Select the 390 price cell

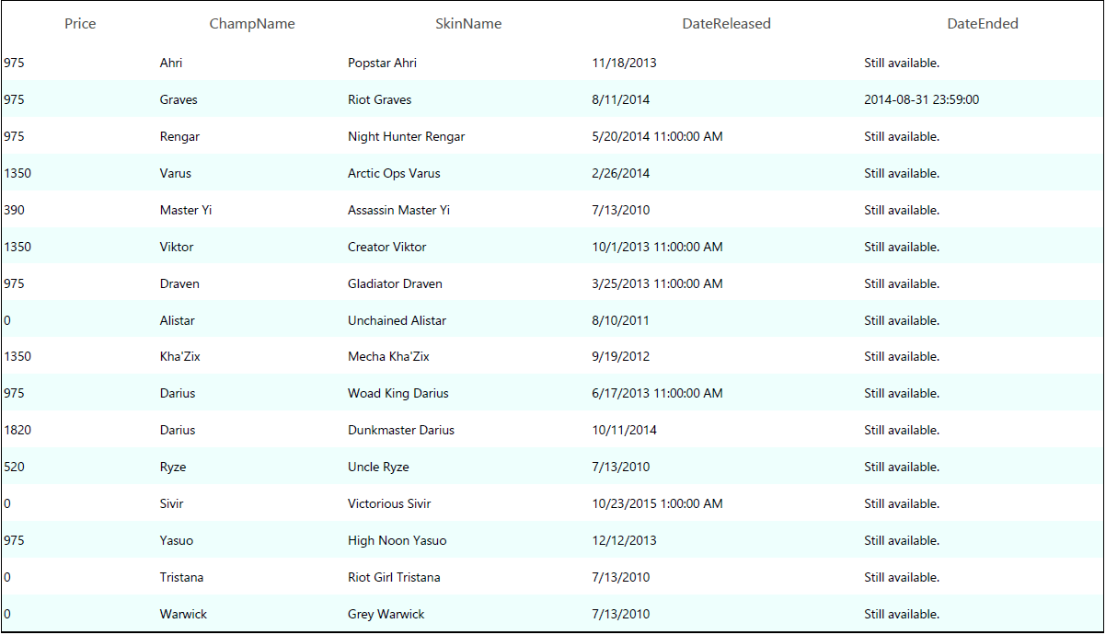click(15, 210)
